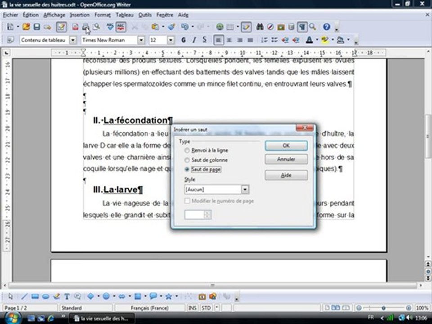Expand the New document arrow
Image resolution: width=432 pixels, height=324 pixels.
tap(18, 27)
